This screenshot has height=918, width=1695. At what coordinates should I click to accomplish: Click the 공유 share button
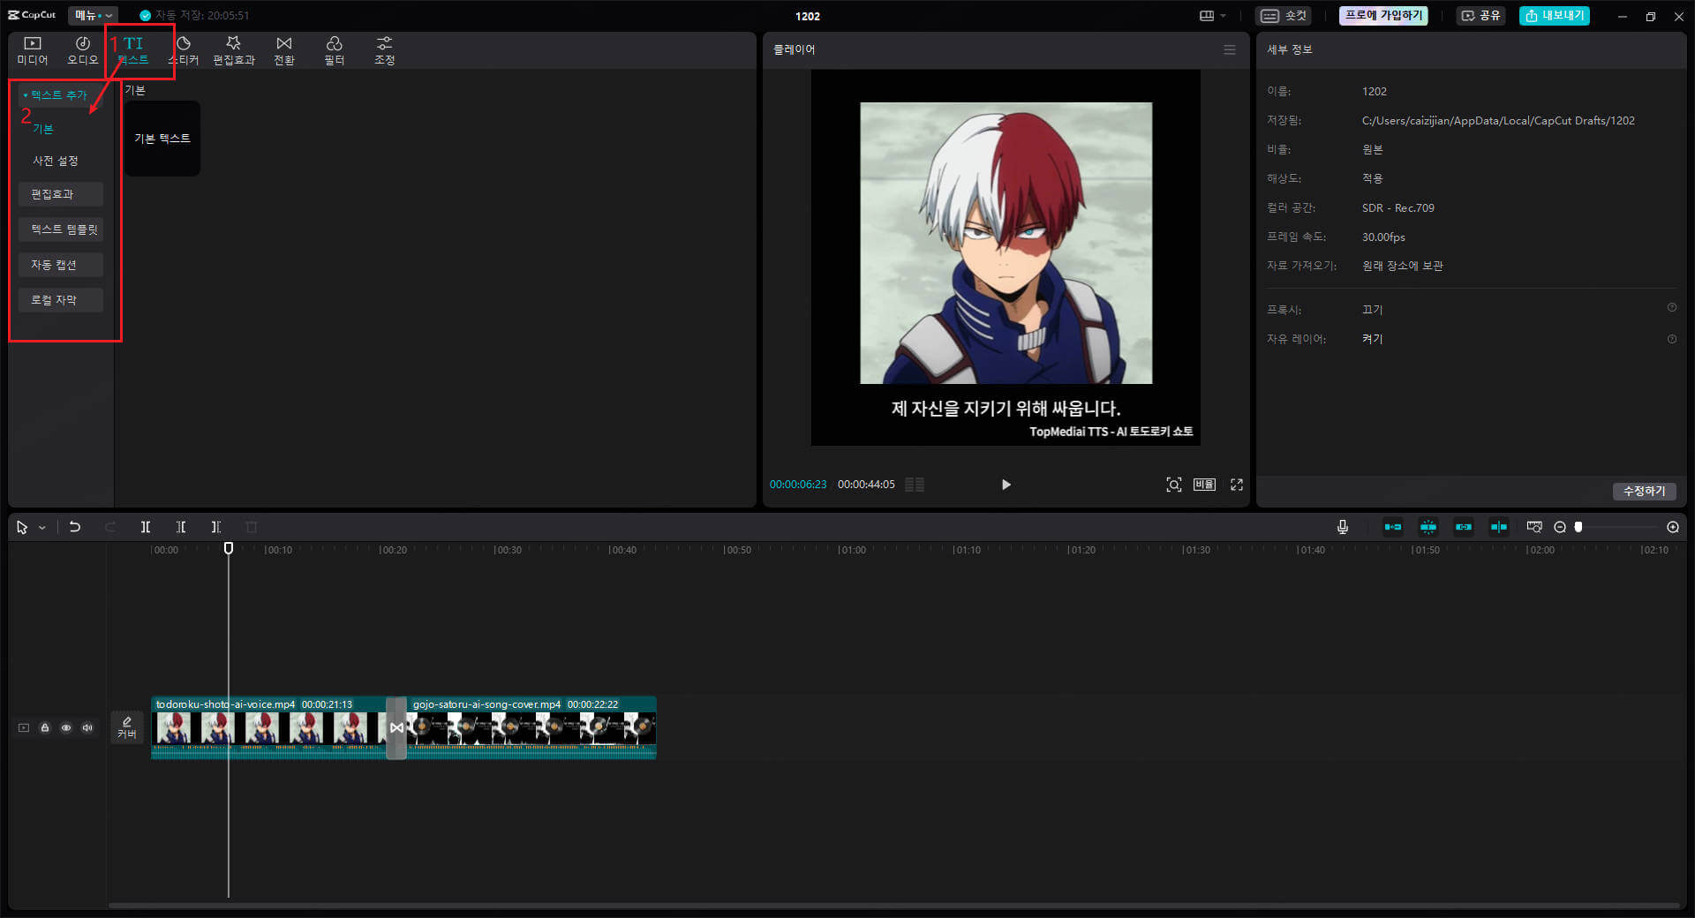coord(1481,15)
